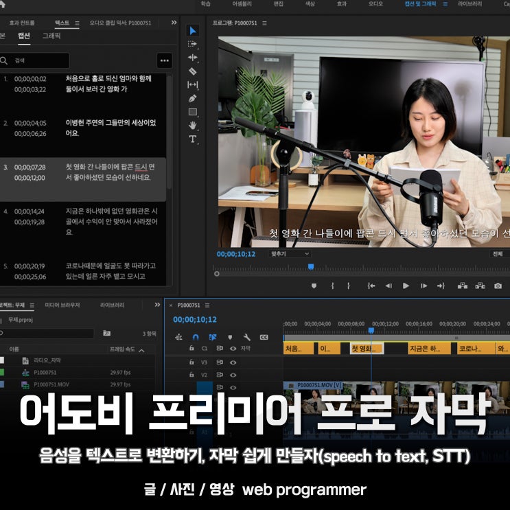Select 코로나... caption clip in timeline
This screenshot has height=510, width=510.
476,348
